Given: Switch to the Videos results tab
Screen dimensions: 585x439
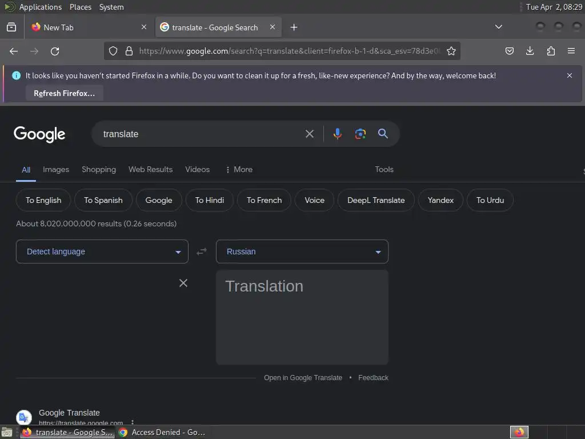Looking at the screenshot, I should pyautogui.click(x=197, y=169).
